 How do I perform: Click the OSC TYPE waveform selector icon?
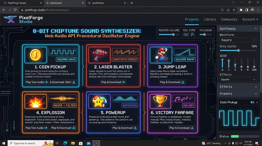(x=186, y=35)
